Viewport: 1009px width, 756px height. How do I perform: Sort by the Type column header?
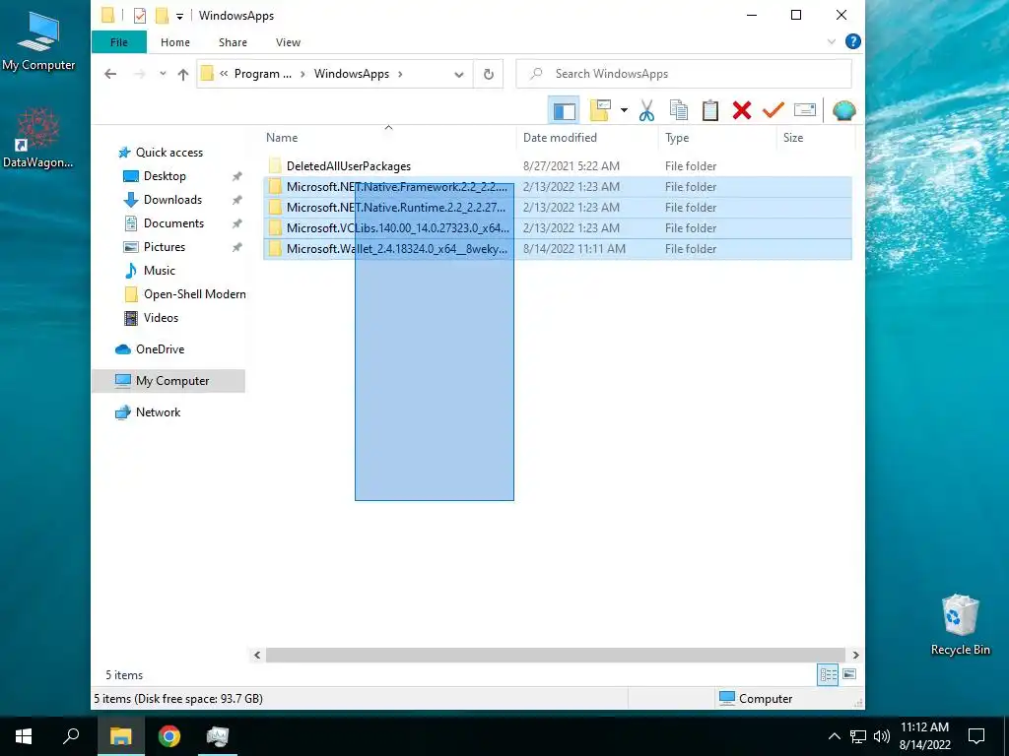[677, 138]
